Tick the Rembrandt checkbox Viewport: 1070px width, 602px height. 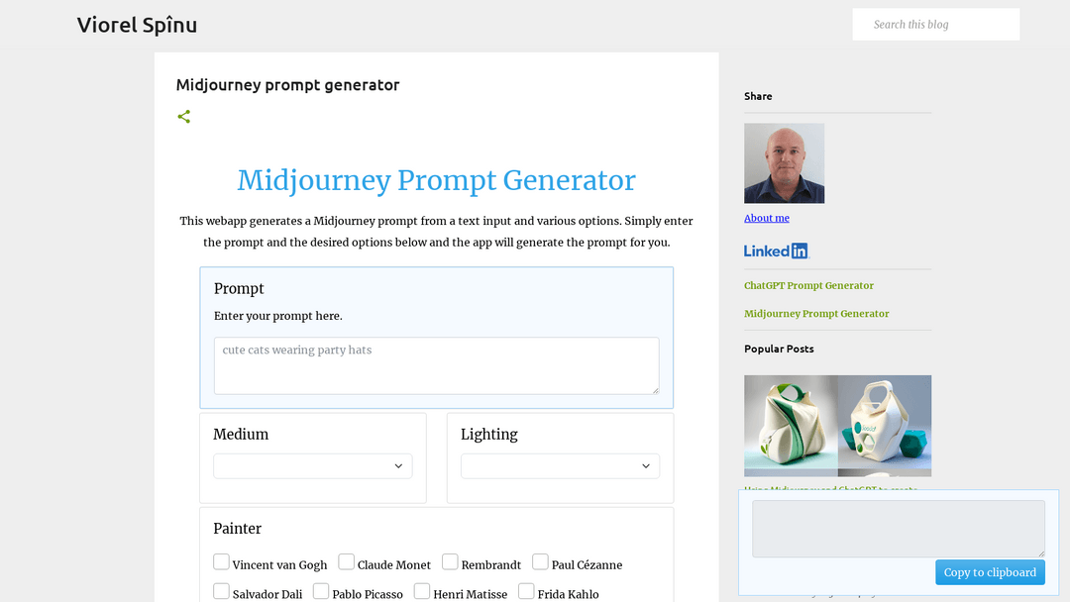450,562
